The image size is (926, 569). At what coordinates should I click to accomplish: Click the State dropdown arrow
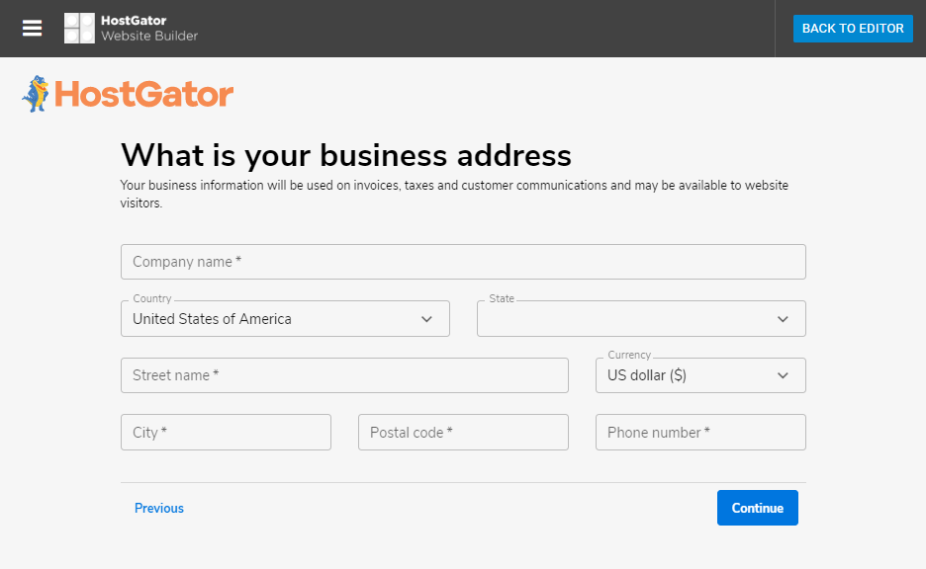782,318
